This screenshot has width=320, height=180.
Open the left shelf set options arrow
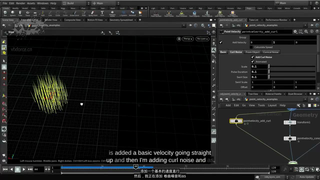tap(146, 8)
